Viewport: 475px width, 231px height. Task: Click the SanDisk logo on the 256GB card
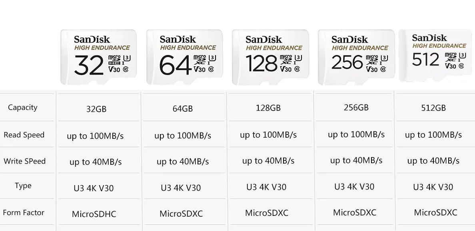coord(349,39)
